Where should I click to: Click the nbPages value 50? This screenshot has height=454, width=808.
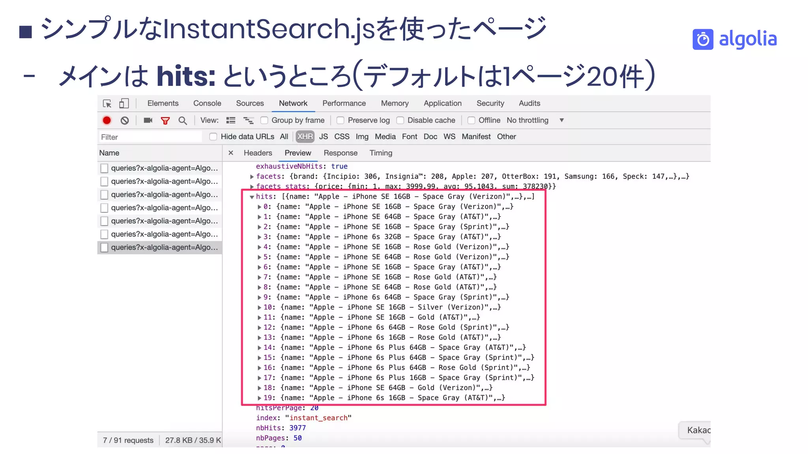tap(297, 438)
